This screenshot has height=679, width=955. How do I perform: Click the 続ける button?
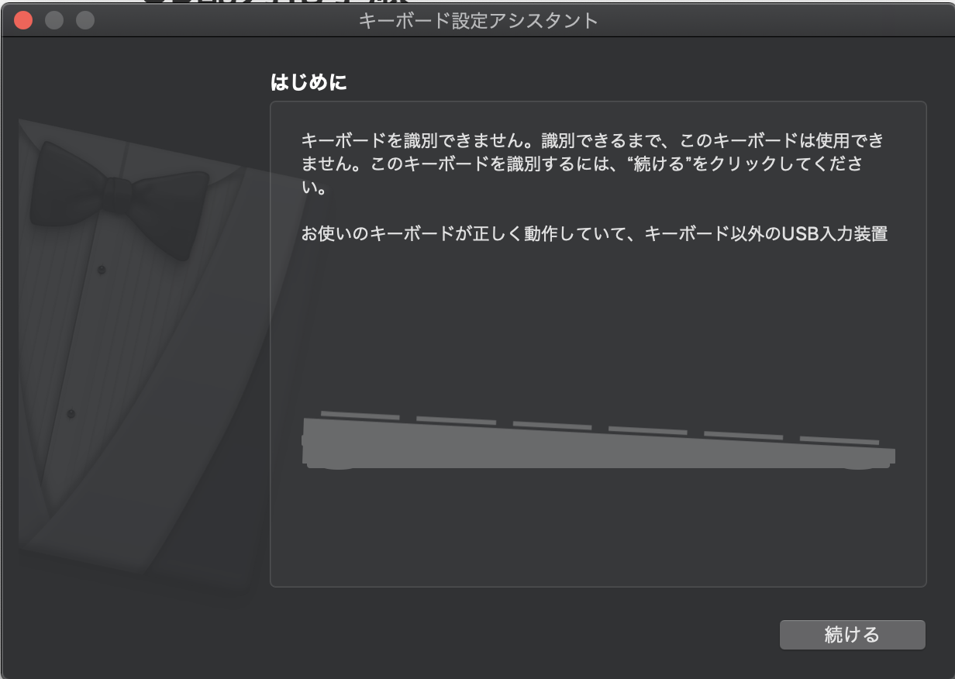coord(852,635)
